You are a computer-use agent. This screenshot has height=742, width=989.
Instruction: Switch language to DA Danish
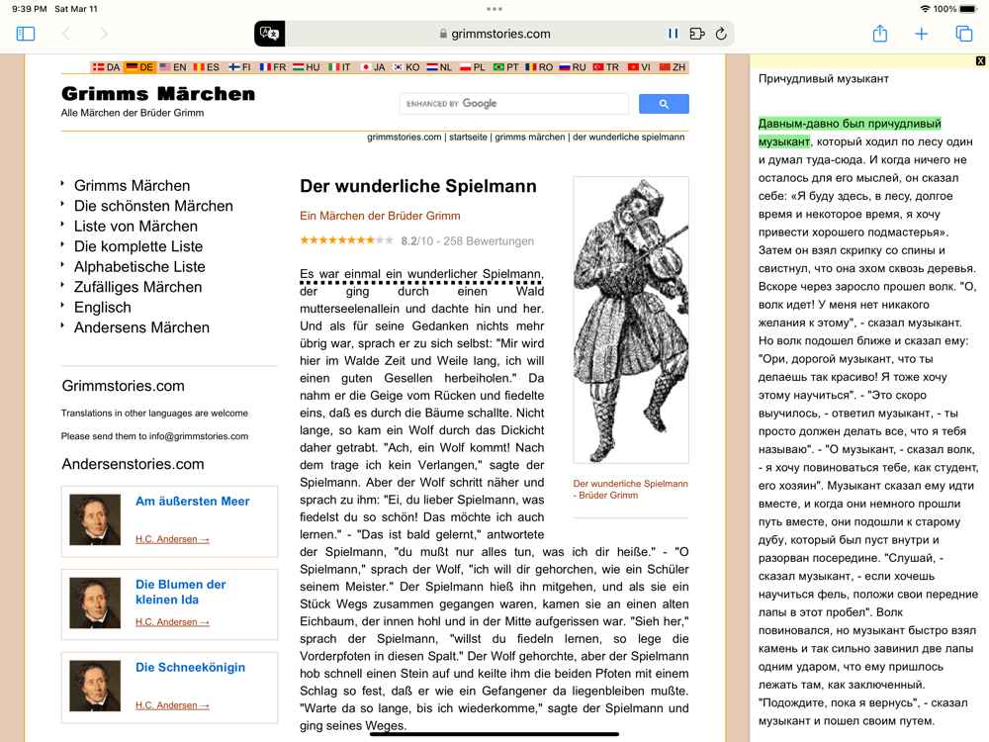pyautogui.click(x=107, y=67)
